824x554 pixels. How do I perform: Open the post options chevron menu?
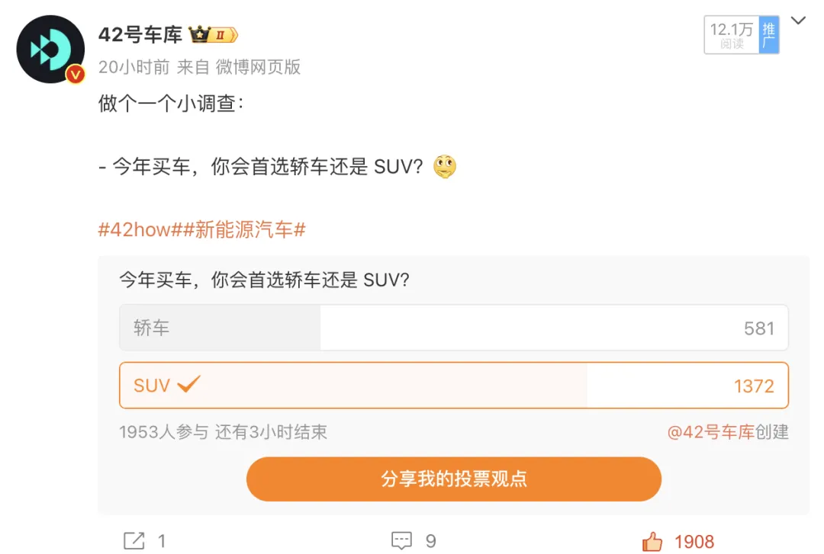[798, 21]
